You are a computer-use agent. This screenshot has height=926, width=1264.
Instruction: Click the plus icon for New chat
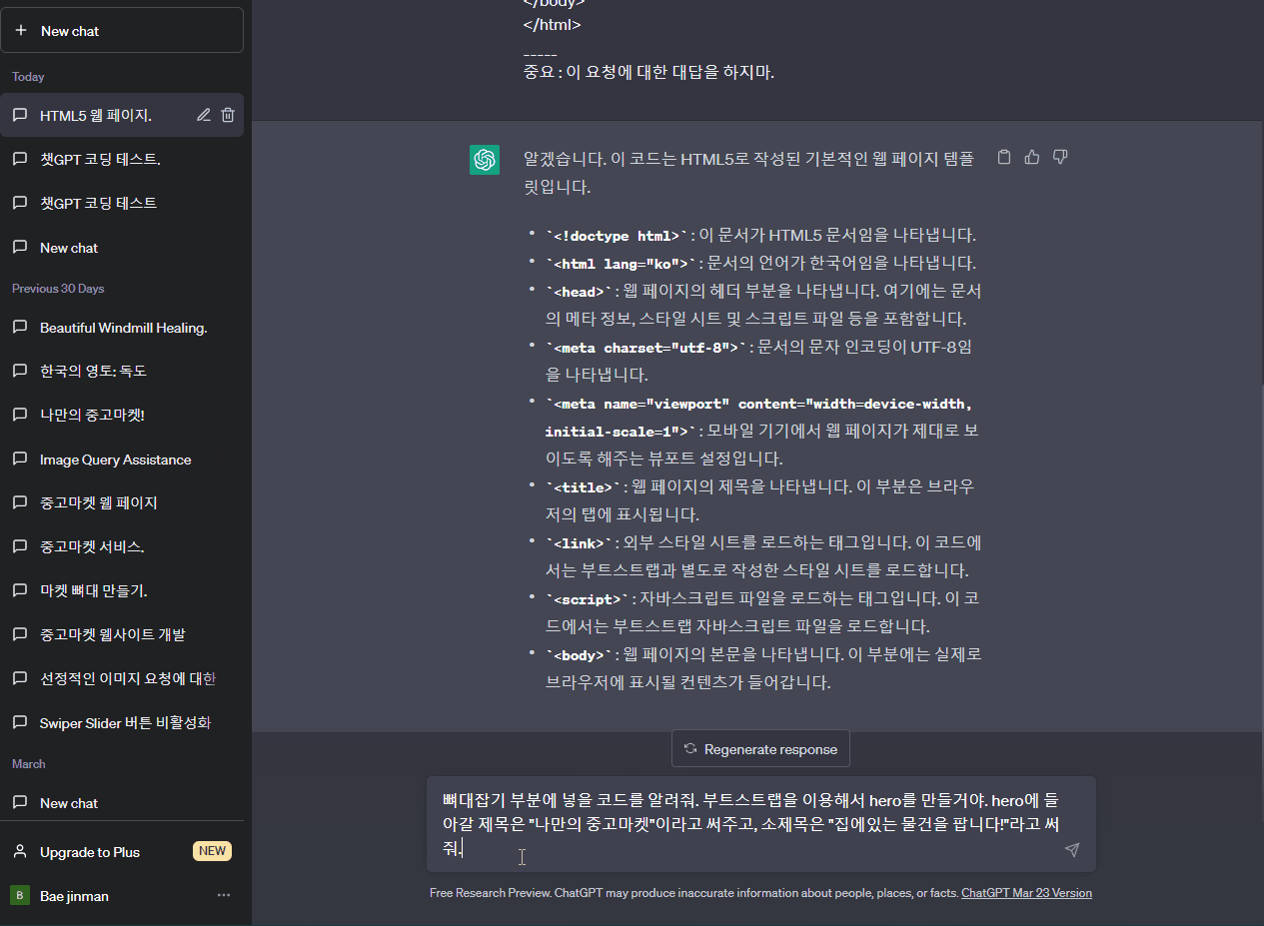[21, 31]
